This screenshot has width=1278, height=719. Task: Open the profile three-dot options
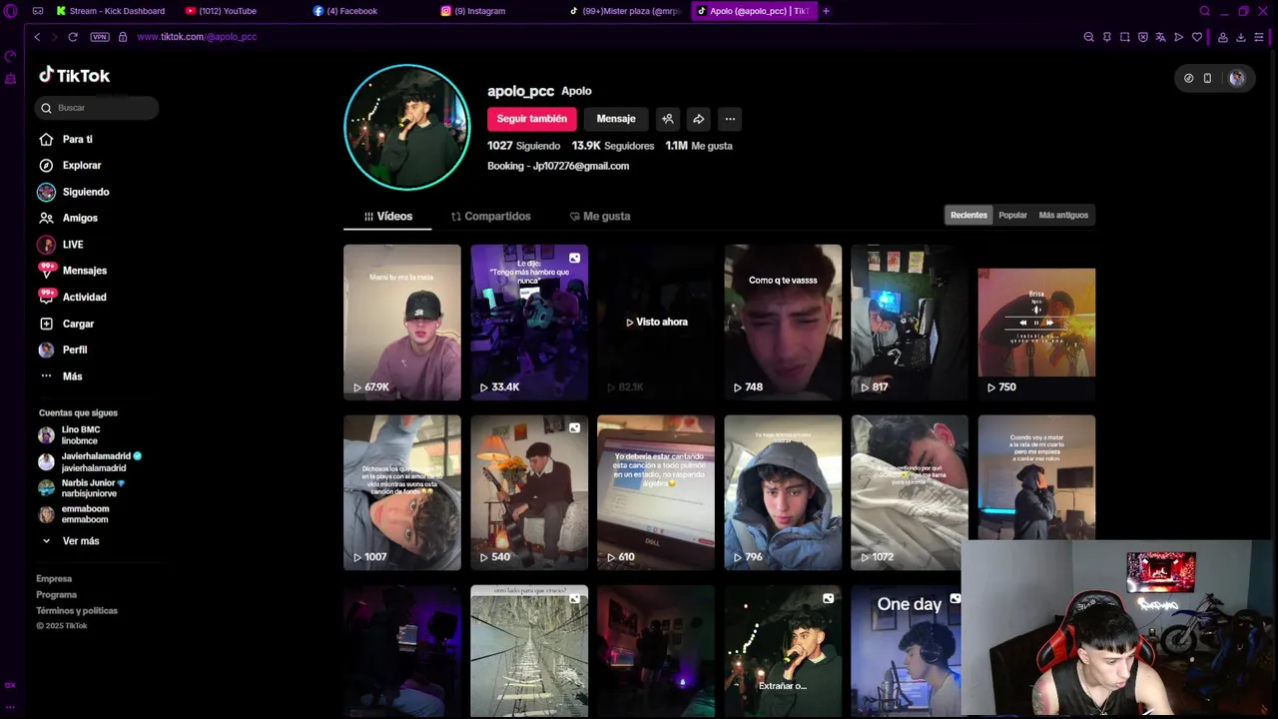click(x=730, y=119)
